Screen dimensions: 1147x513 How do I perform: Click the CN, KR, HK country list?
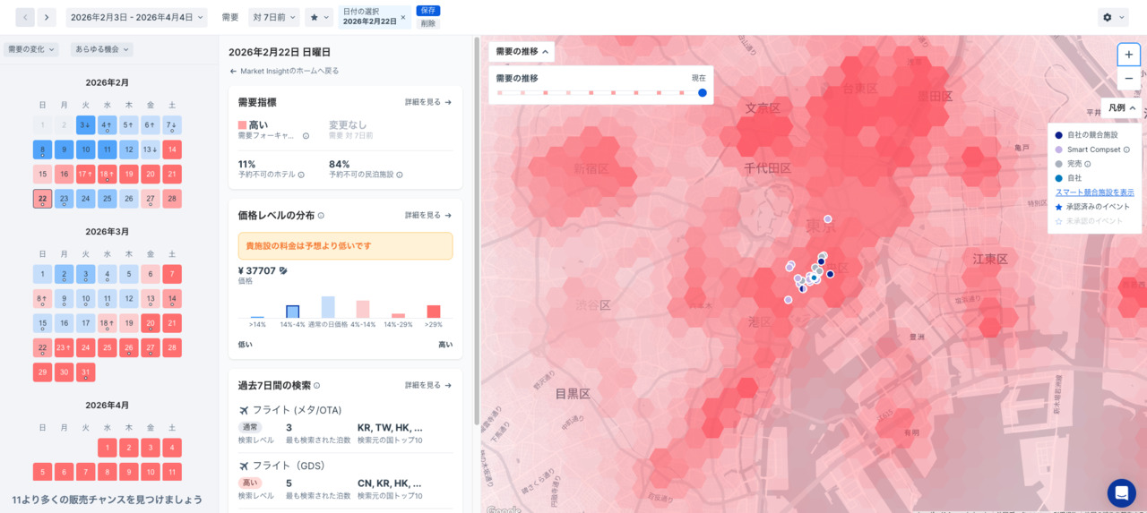point(390,483)
